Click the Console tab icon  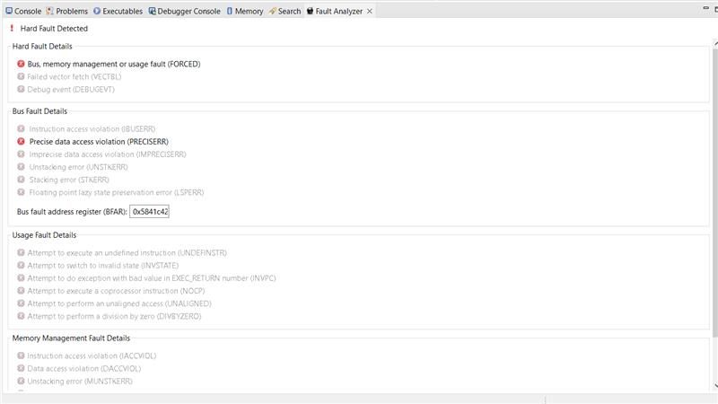coord(9,11)
